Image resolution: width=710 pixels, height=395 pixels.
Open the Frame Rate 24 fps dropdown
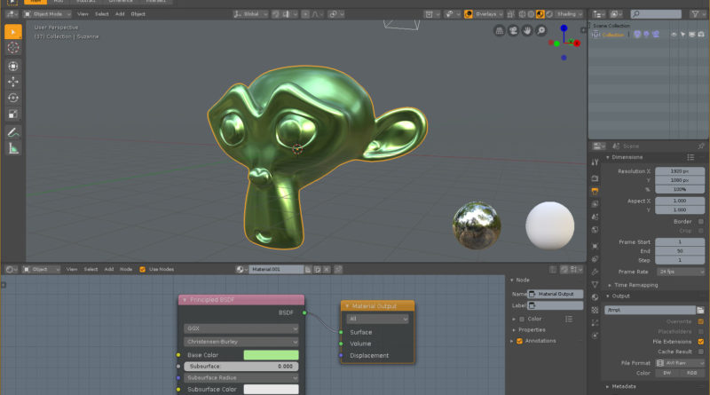point(680,272)
